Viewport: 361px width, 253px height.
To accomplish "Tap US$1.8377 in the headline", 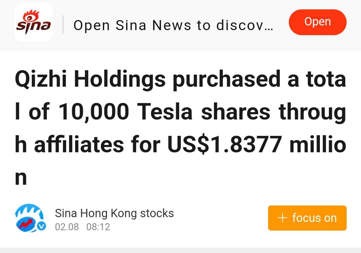I will pos(225,145).
